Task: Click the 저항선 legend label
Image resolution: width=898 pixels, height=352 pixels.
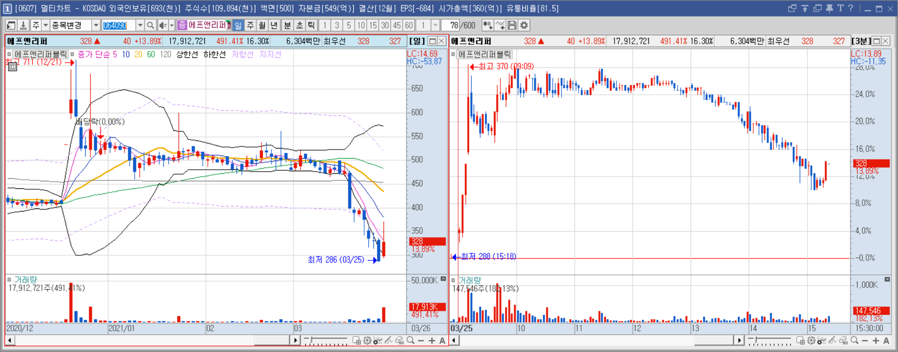Action: 243,54
